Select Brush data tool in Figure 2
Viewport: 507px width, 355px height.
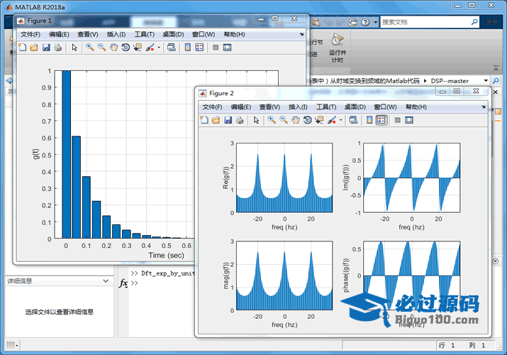click(x=331, y=120)
